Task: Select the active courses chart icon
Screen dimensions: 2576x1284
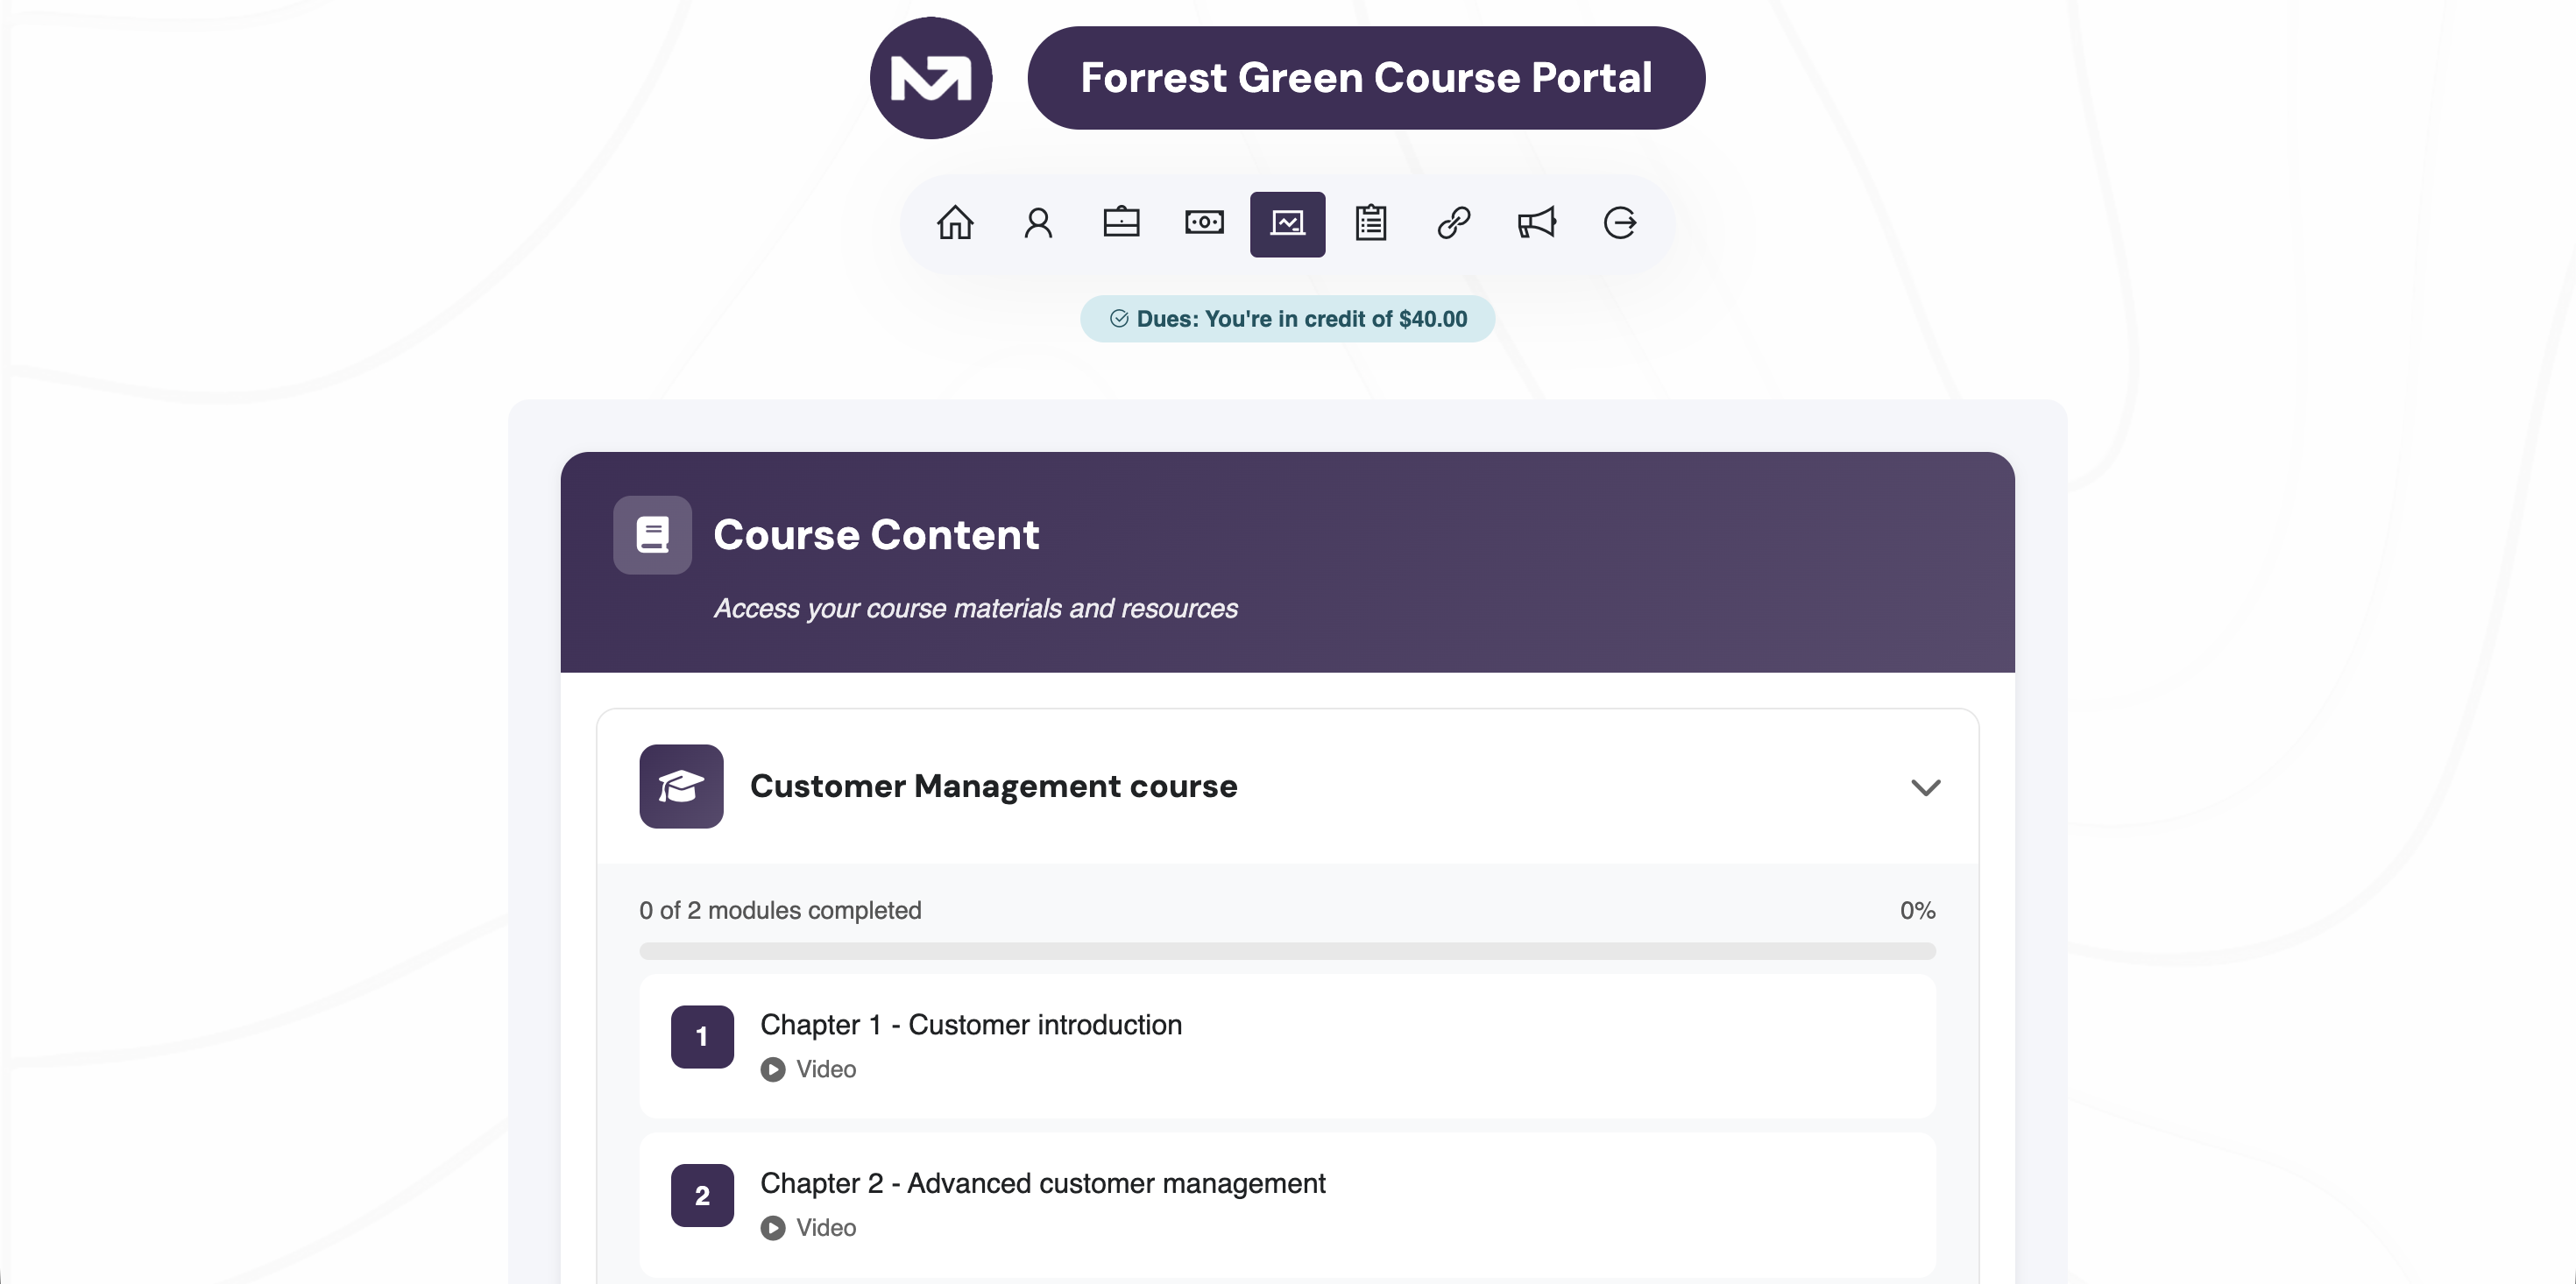Action: pyautogui.click(x=1287, y=223)
